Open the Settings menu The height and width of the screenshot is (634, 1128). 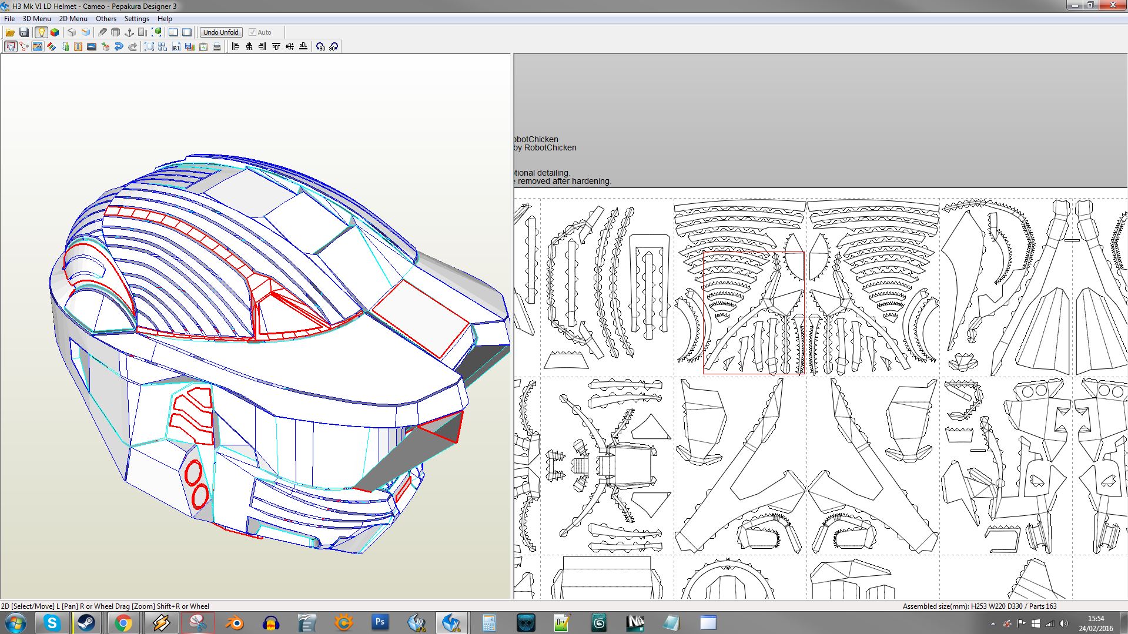coord(136,18)
